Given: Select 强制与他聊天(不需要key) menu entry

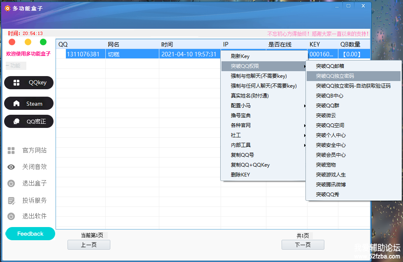Looking at the screenshot, I should 263,76.
